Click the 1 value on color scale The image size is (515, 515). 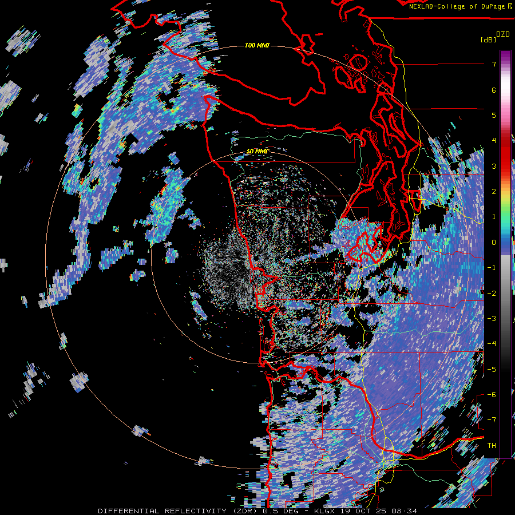point(494,217)
